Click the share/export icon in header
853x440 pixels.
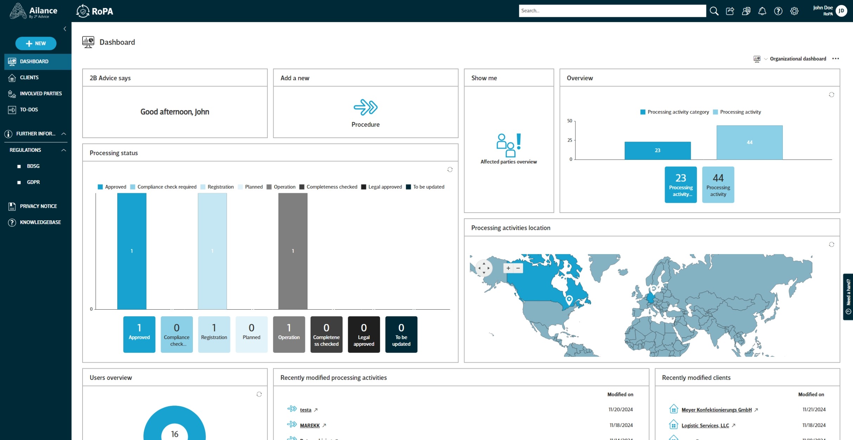click(x=730, y=11)
